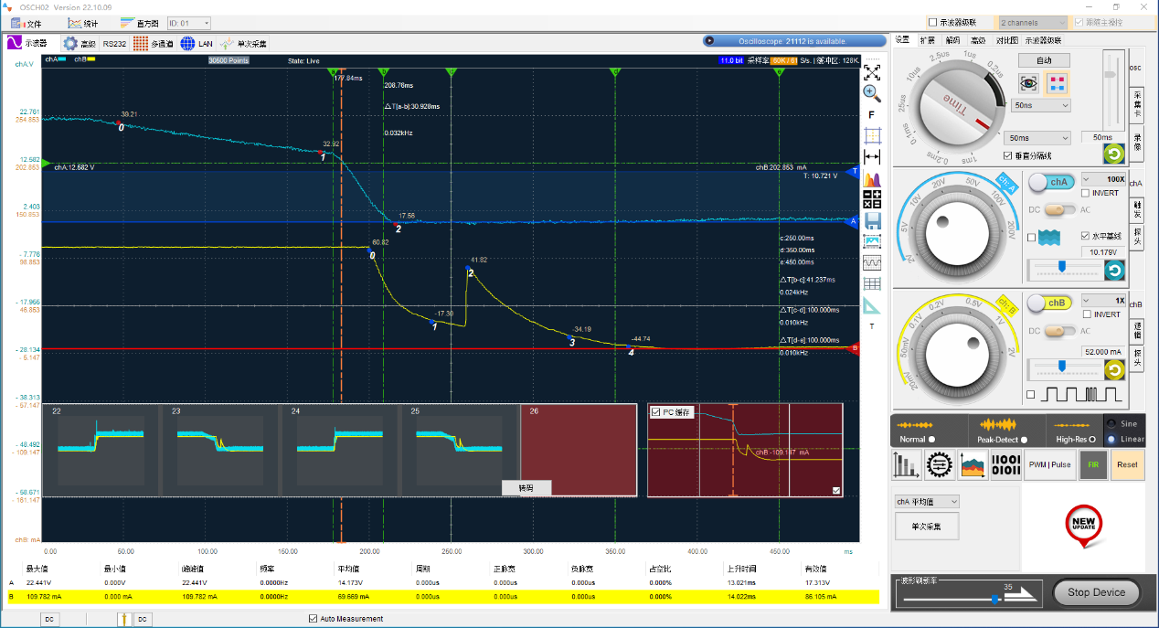Switch to the RS232 tab
This screenshot has height=628, width=1159.
click(x=114, y=43)
